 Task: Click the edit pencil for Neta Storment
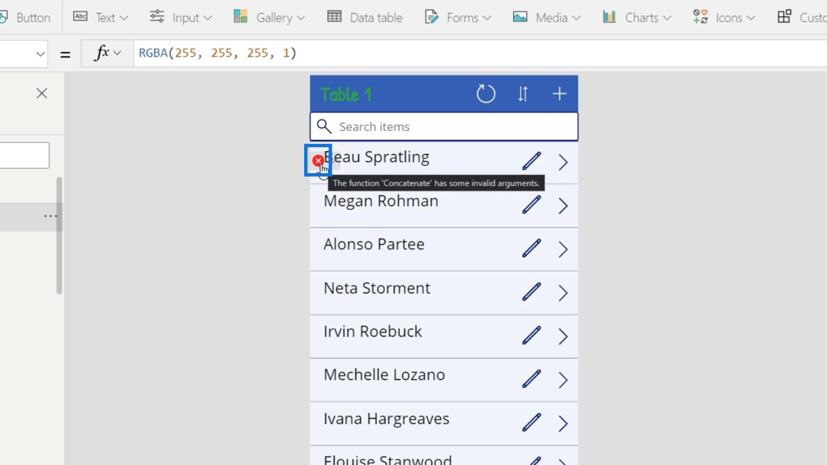tap(532, 292)
